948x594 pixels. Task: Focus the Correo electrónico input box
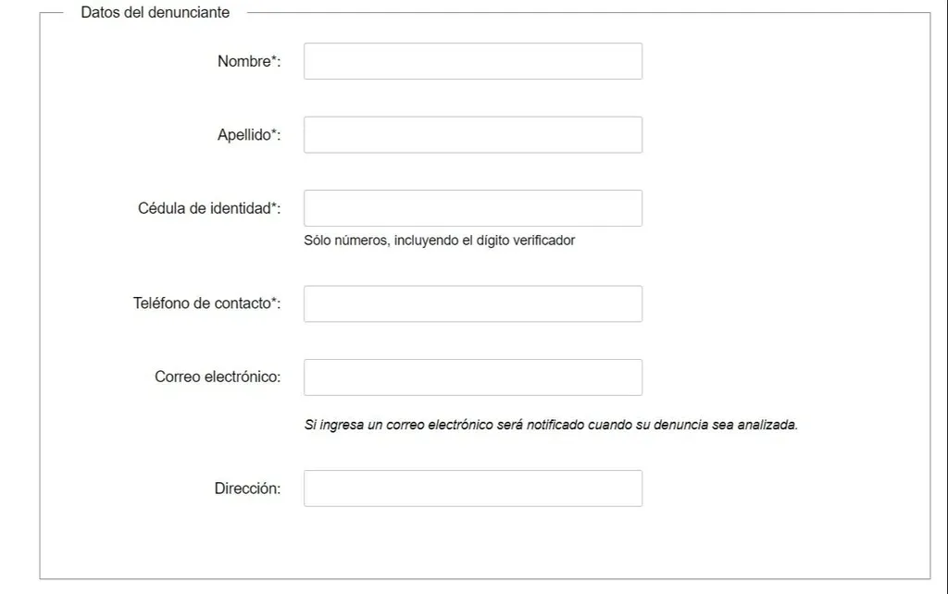[472, 377]
